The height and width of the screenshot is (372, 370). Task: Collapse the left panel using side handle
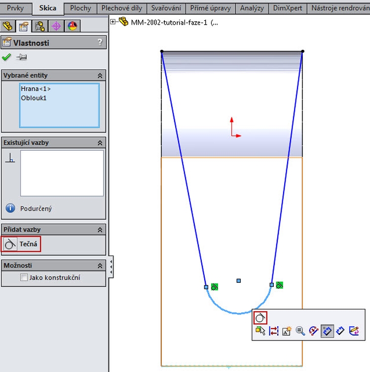[x=111, y=267]
